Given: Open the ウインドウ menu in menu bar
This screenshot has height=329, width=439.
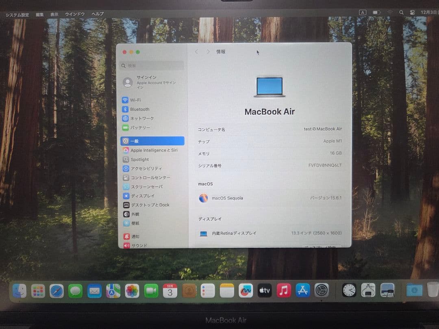Looking at the screenshot, I should pyautogui.click(x=74, y=14).
